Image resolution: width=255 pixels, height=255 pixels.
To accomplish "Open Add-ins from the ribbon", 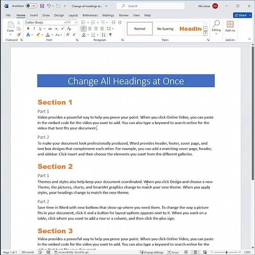I will tap(230, 26).
